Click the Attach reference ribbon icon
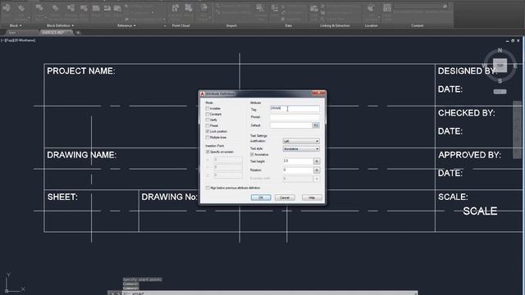This screenshot has height=295, width=525. tap(96, 8)
